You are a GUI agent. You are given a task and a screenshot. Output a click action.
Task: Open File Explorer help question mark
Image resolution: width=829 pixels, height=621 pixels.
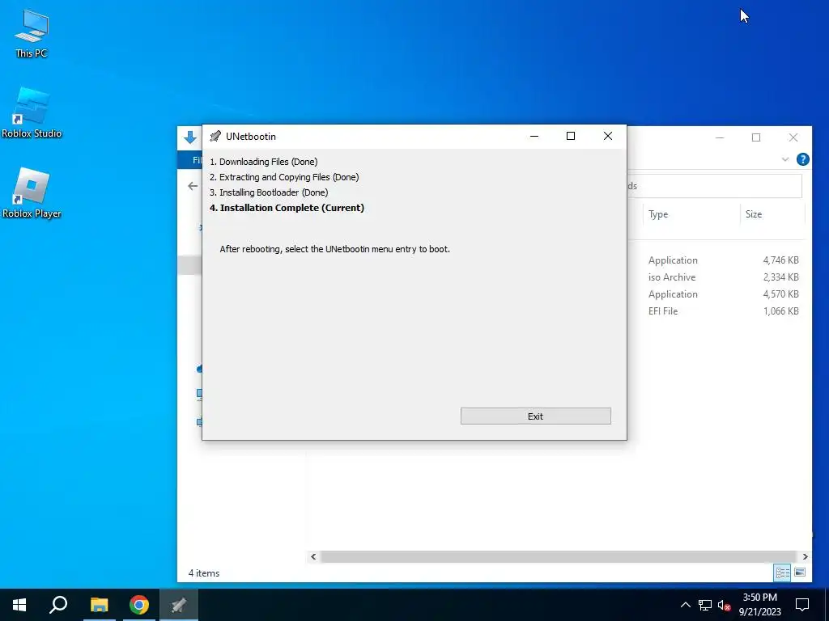[x=802, y=159]
